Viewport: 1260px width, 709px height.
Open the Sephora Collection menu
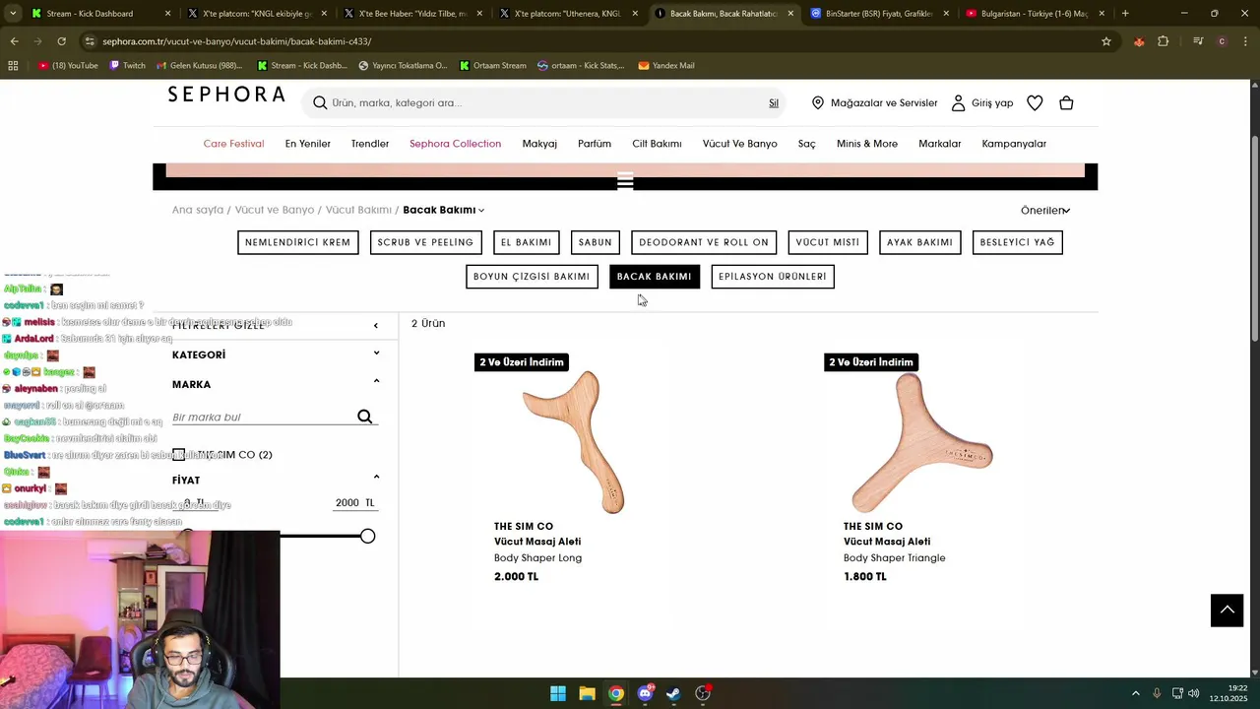[x=455, y=144]
